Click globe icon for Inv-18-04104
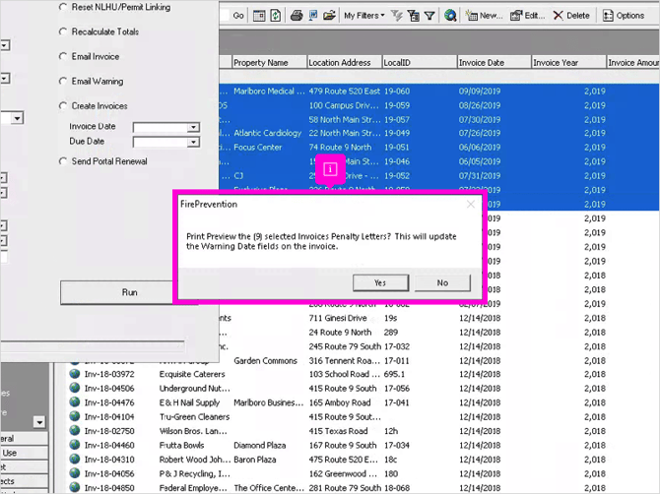Image resolution: width=660 pixels, height=494 pixels. 75,416
